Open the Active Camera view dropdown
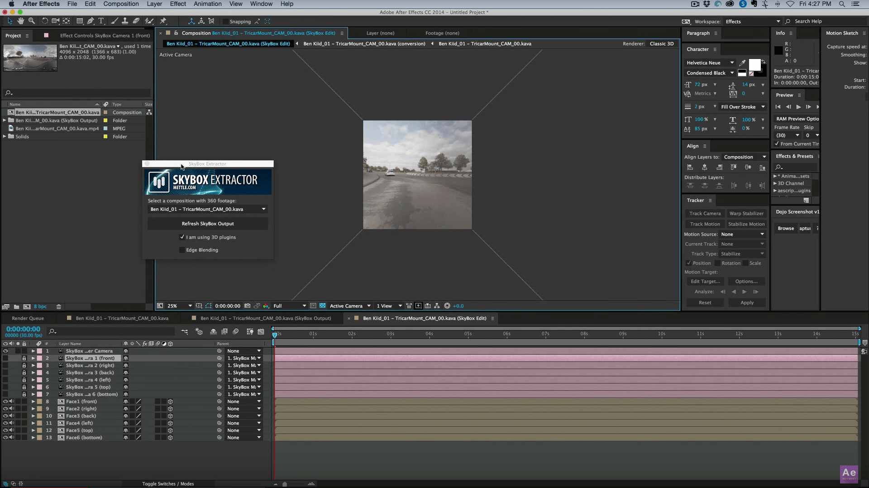The width and height of the screenshot is (869, 488). pyautogui.click(x=350, y=306)
